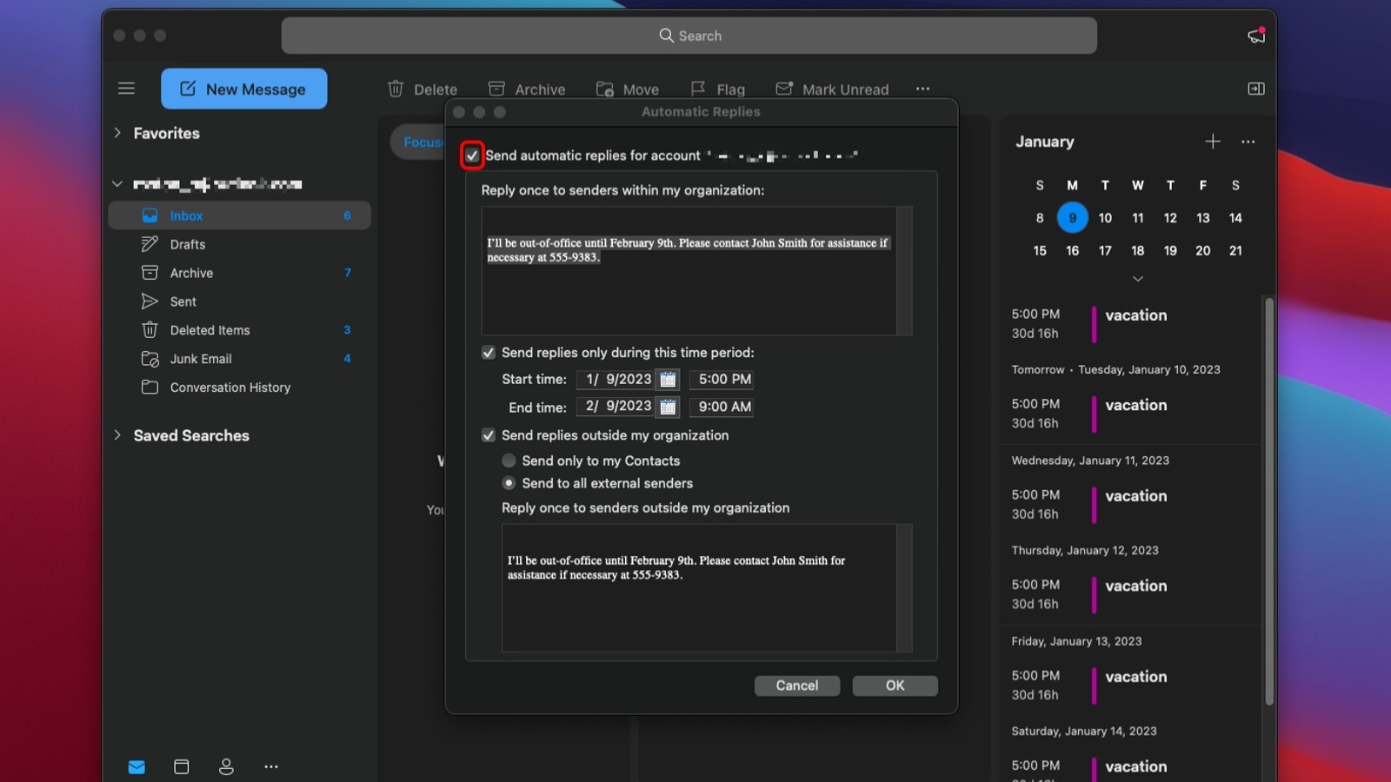Screen dimensions: 1391x782
Task: Open the Junk Email folder
Action: coord(240,359)
